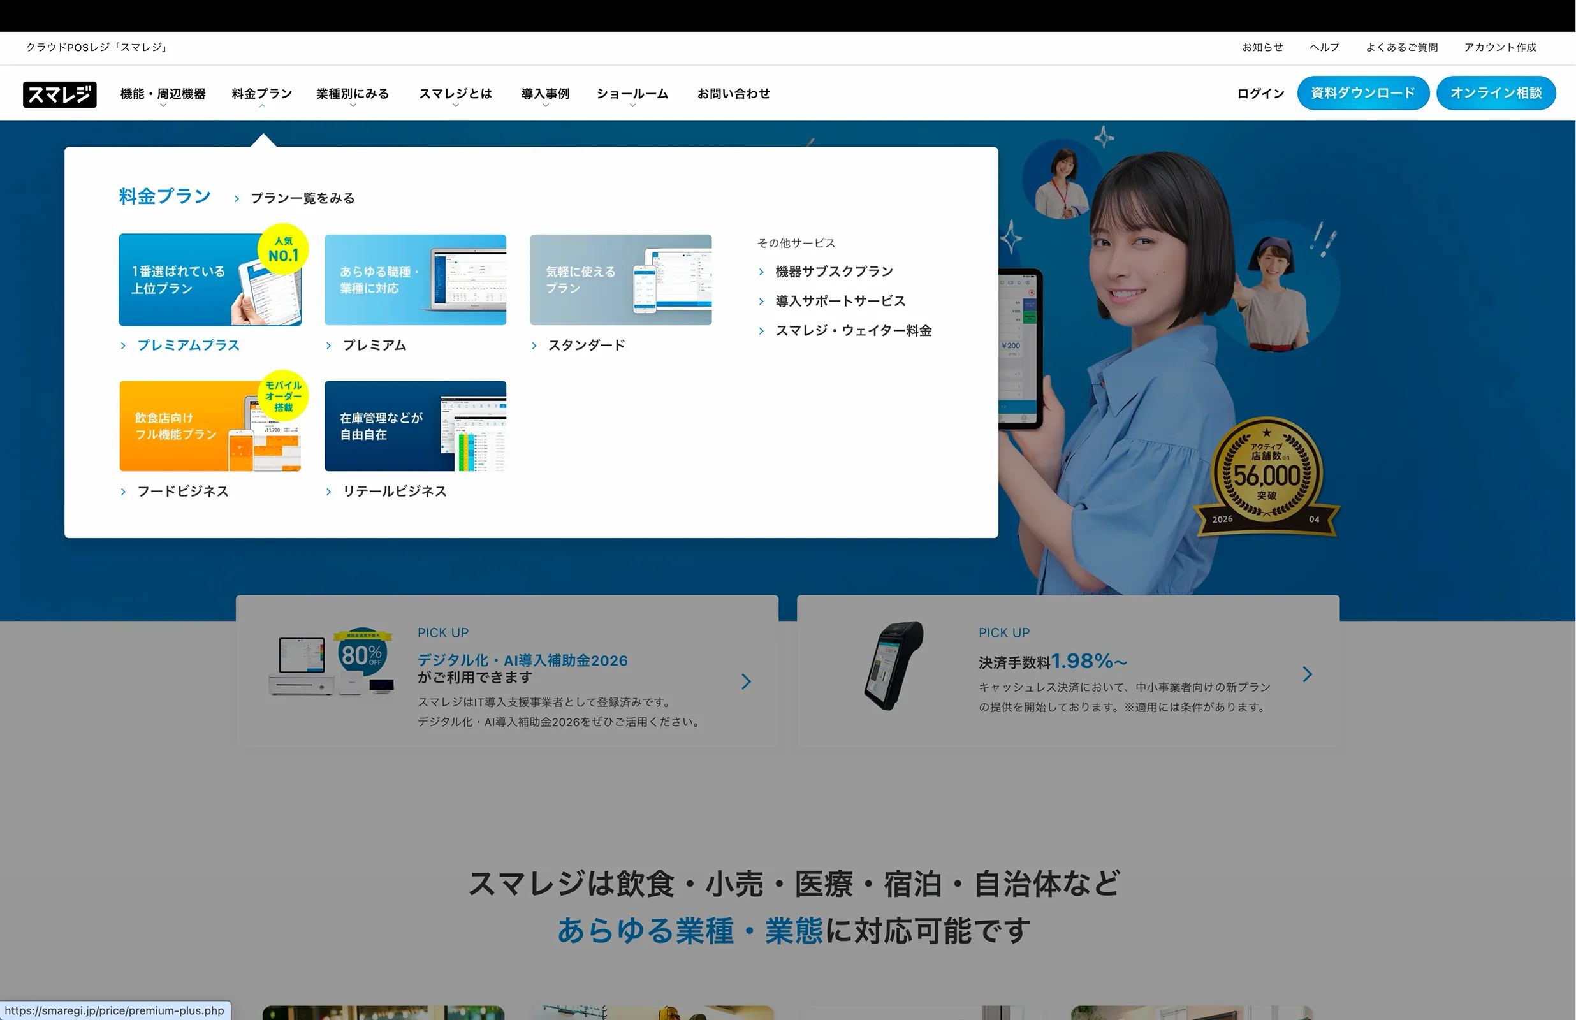Viewport: 1576px width, 1020px height.
Task: Click the 80% OFF register image
Action: point(331,662)
